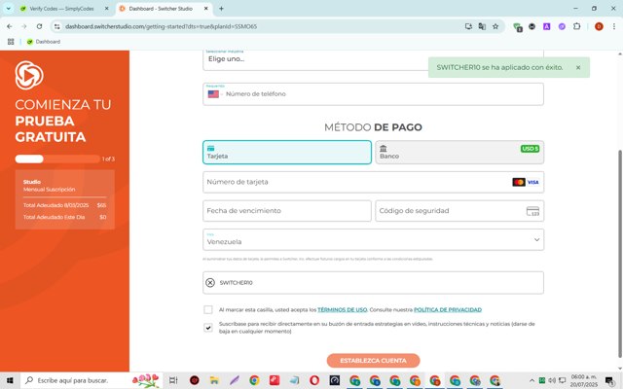623x389 pixels.
Task: Open Opera browser from taskbar
Action: [x=314, y=380]
